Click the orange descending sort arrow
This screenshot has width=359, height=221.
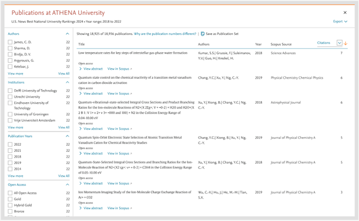click(x=346, y=43)
